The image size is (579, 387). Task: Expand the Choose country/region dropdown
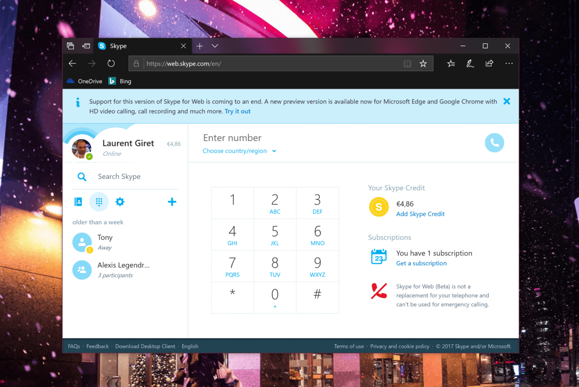239,151
